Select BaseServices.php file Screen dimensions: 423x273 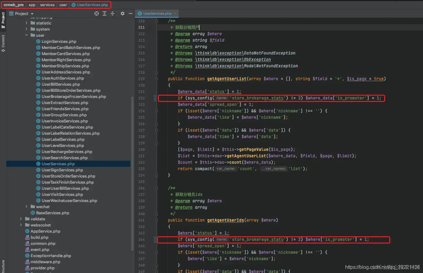pos(52,213)
